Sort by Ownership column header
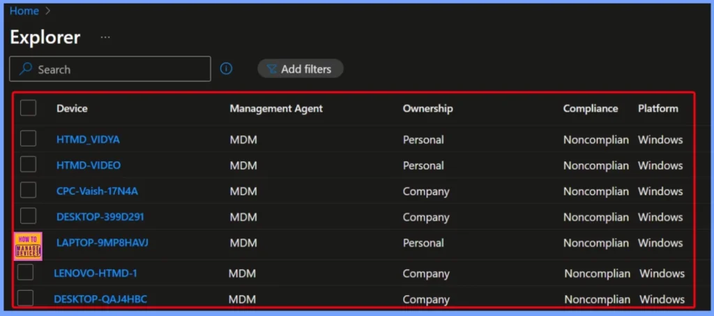 point(427,108)
